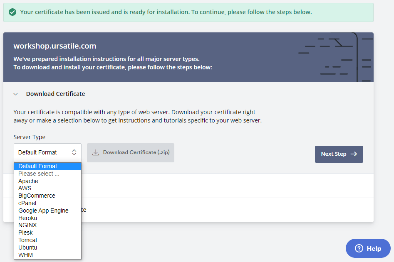Choose BigCommerce from the dropdown options
This screenshot has height=262, width=394.
click(37, 196)
